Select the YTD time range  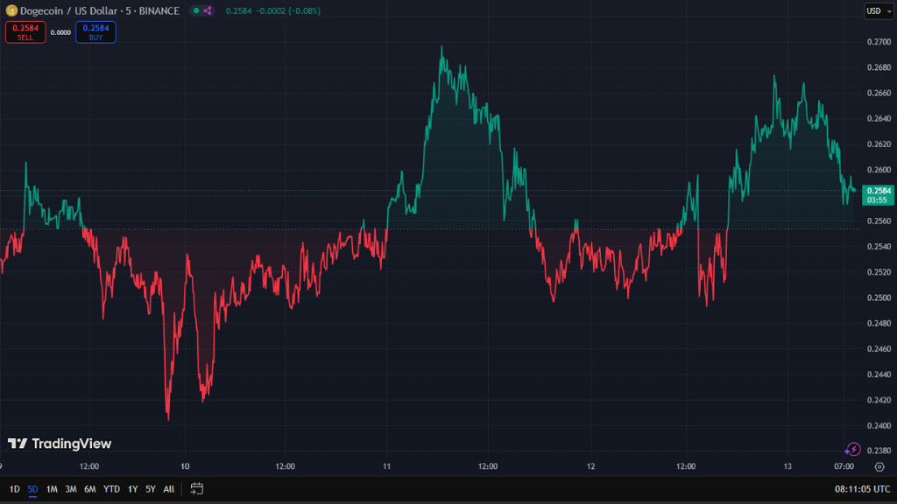(111, 489)
